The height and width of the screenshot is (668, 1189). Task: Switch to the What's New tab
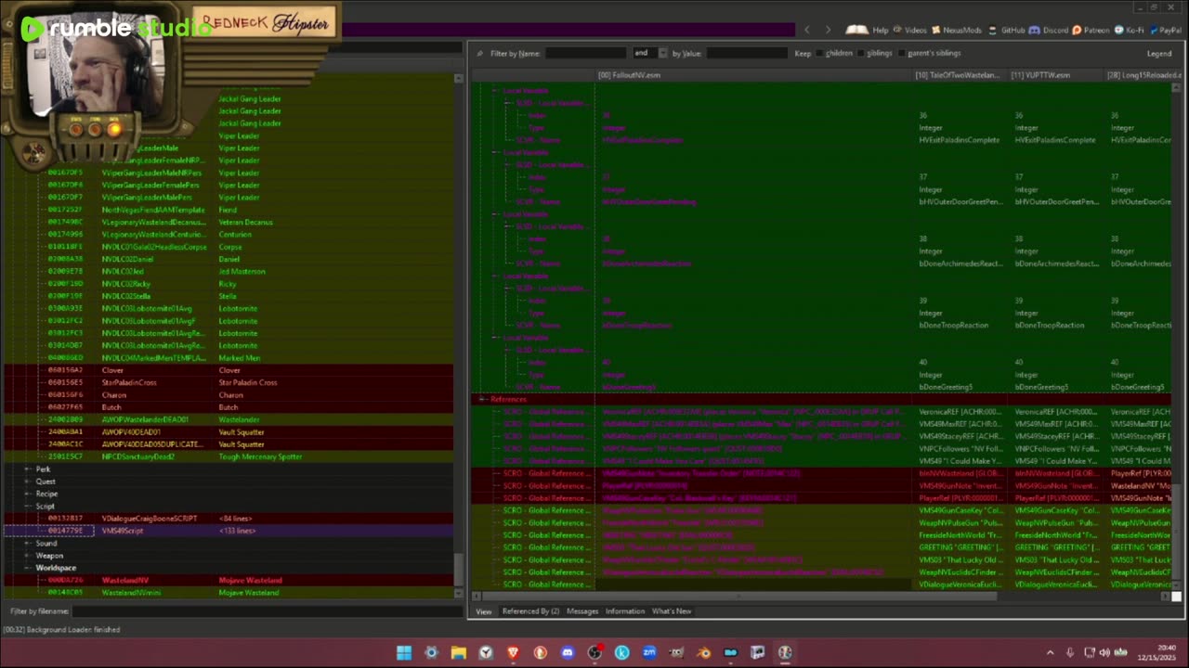click(x=672, y=611)
